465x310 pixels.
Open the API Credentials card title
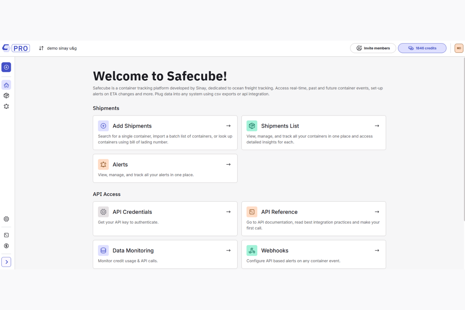(132, 212)
